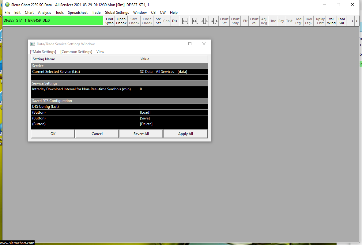This screenshot has height=245, width=362.
Task: Open the File menu
Action: [7, 13]
